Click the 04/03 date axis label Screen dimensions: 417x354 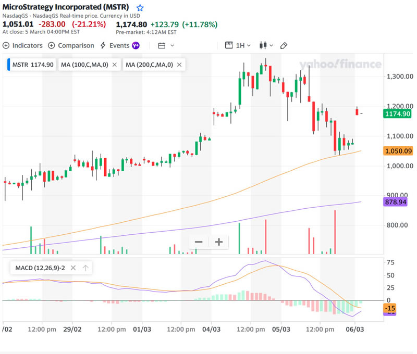point(212,330)
